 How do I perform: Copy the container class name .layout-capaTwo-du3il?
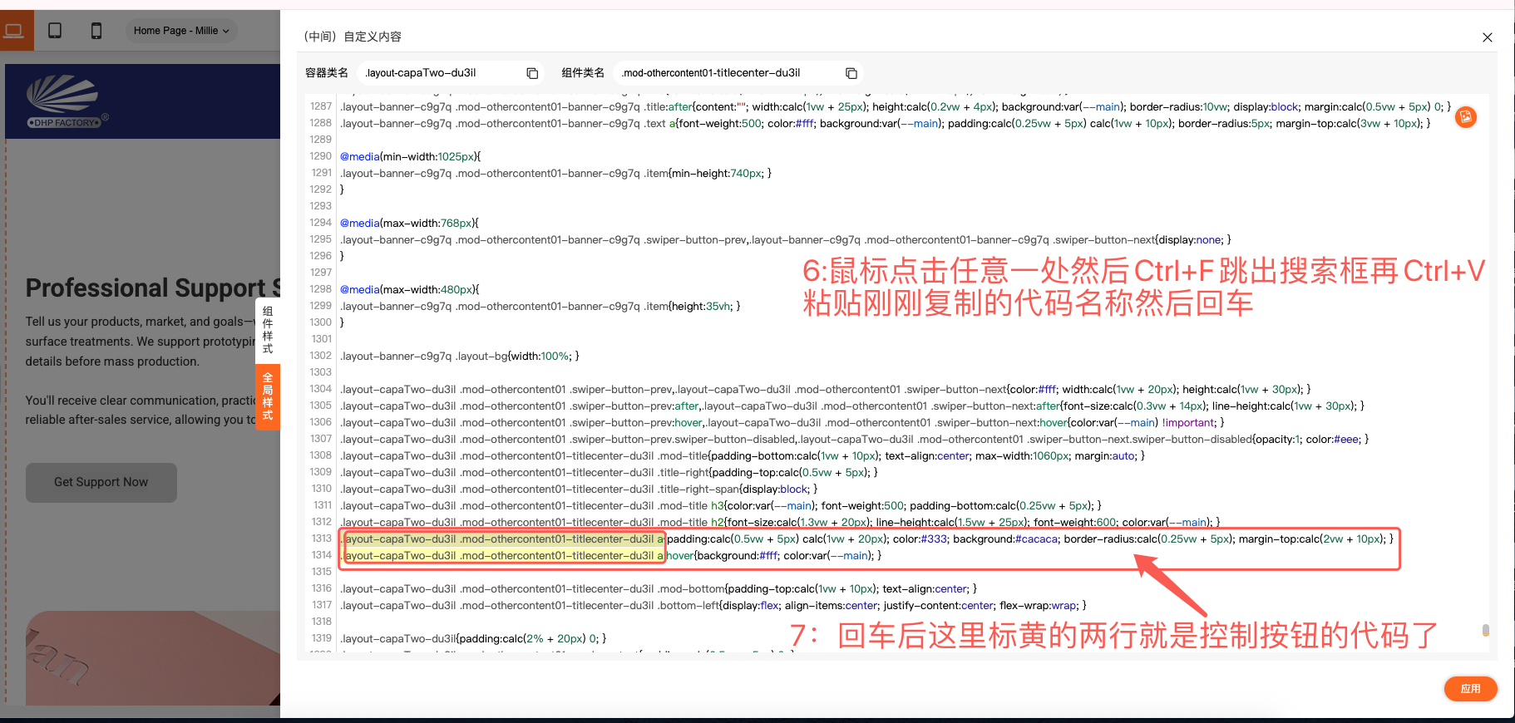(532, 73)
